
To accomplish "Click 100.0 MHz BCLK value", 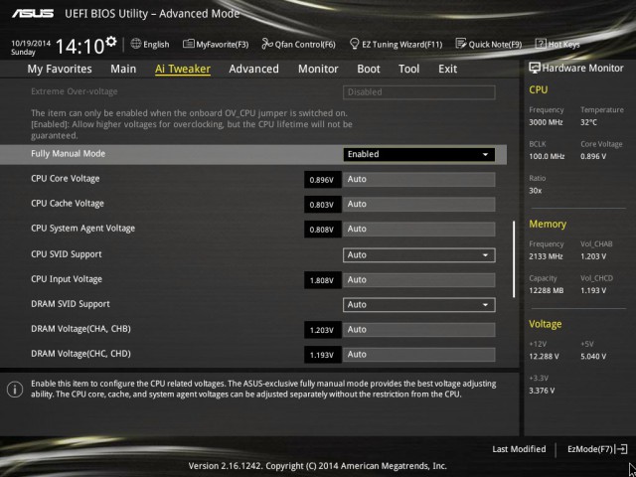I will tap(547, 156).
